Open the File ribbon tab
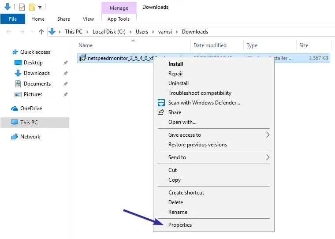This screenshot has height=239, width=335. [13, 19]
